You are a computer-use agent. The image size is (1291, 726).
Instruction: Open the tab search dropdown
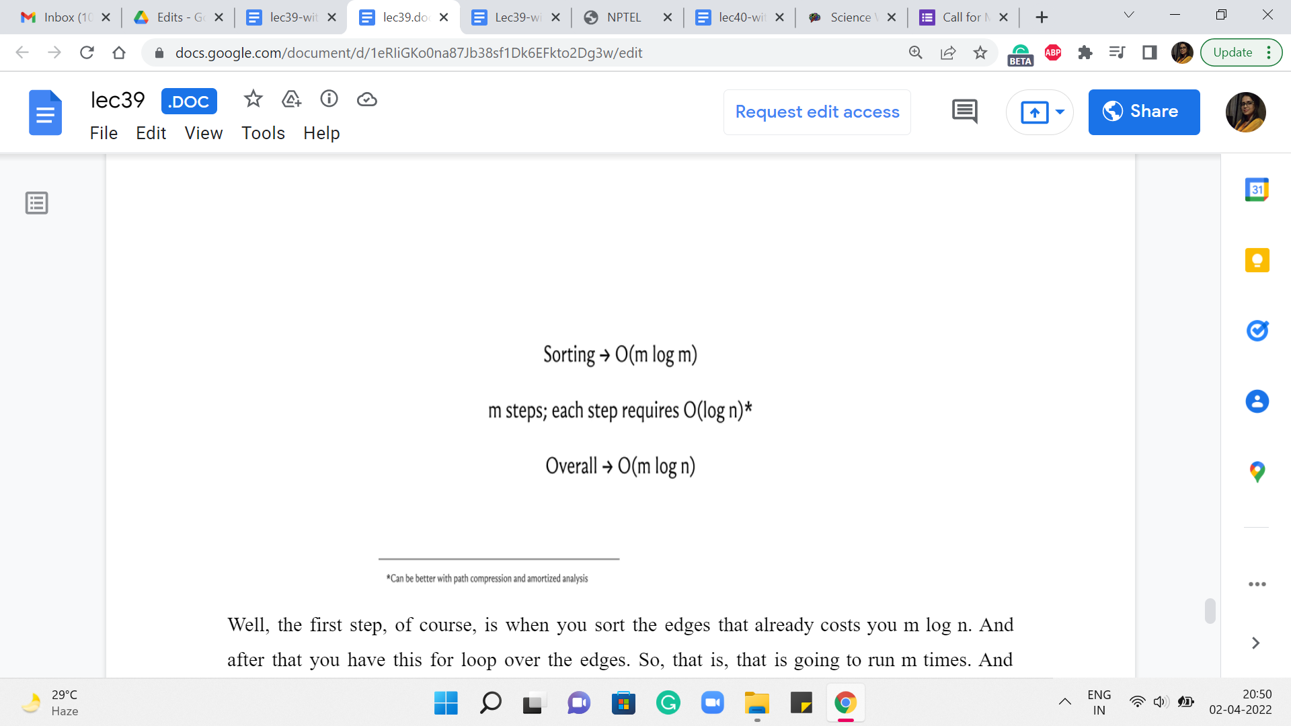pos(1129,15)
